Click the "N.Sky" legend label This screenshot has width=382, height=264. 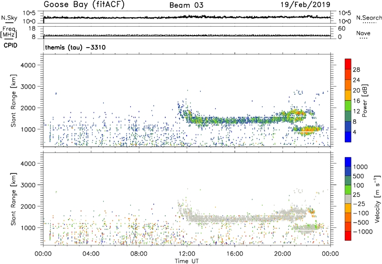pos(9,18)
